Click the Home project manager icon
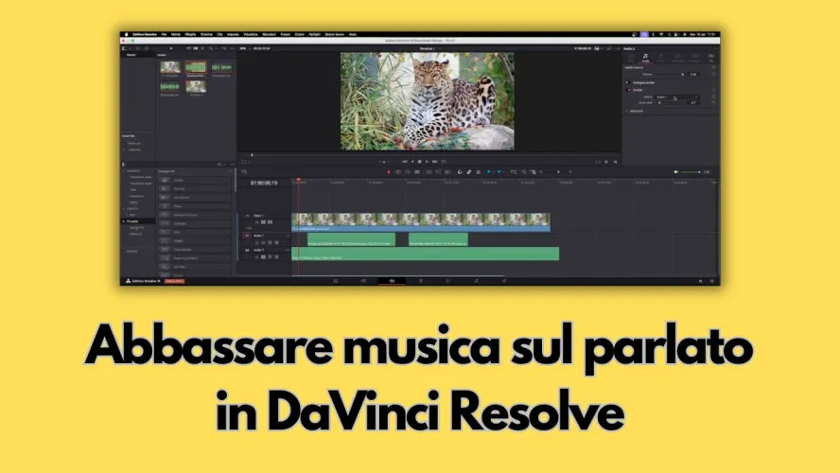The image size is (840, 473). tap(700, 281)
